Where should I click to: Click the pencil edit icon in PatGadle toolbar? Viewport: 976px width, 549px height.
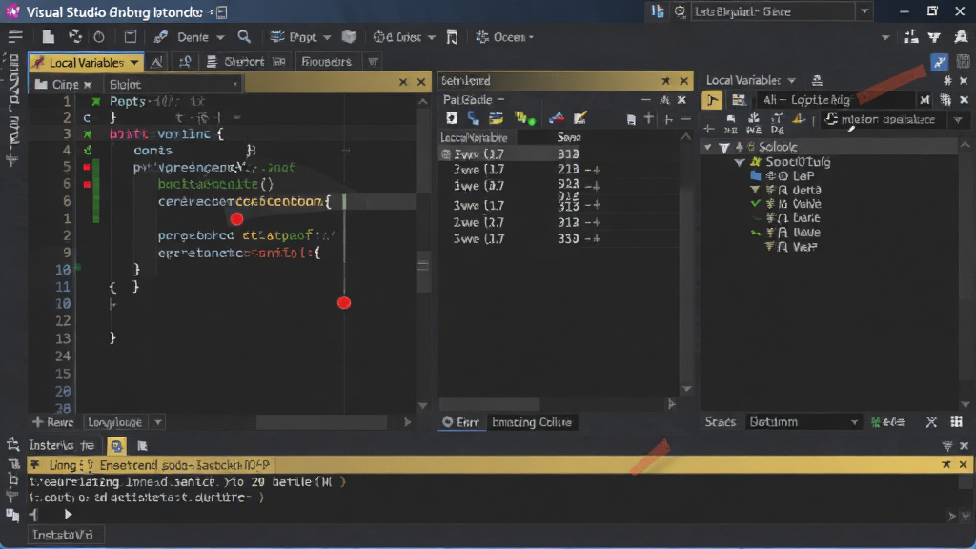[x=580, y=118]
